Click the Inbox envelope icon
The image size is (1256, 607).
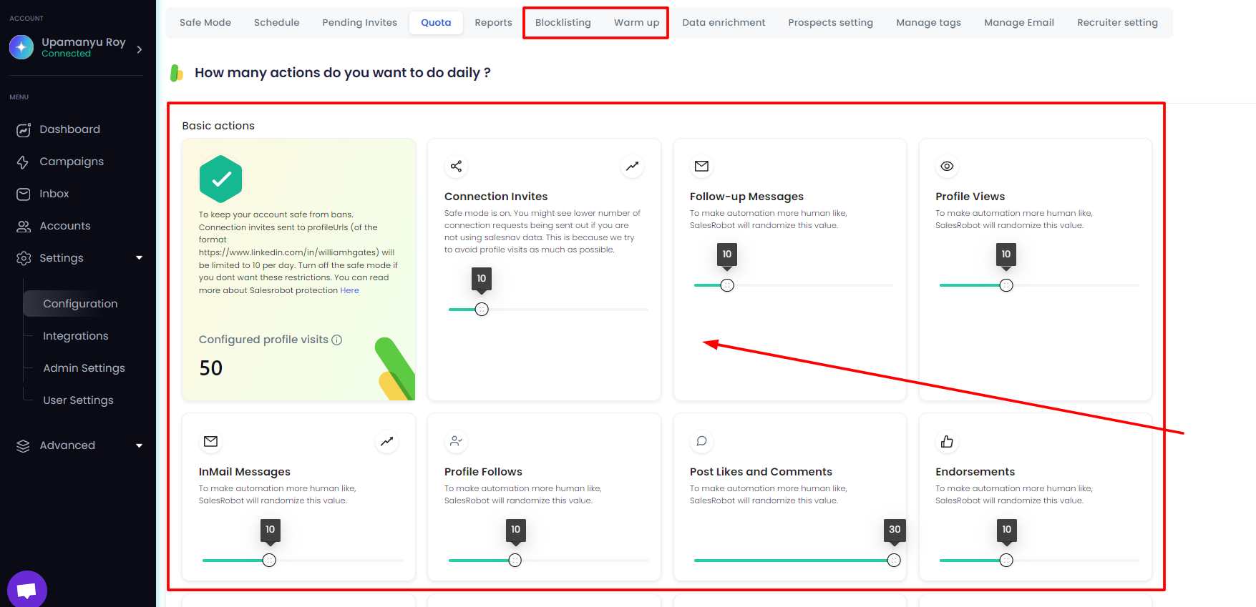click(x=24, y=194)
